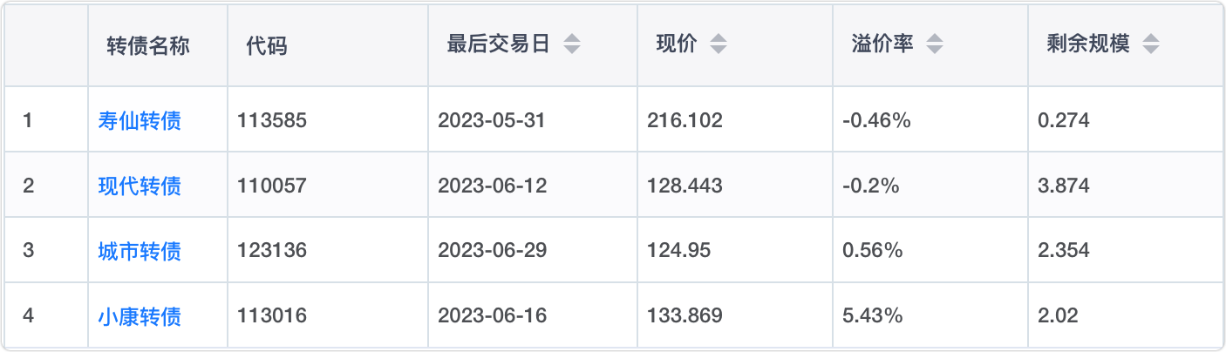
Task: Click the 5.43% premium rate cell
Action: coord(872,315)
